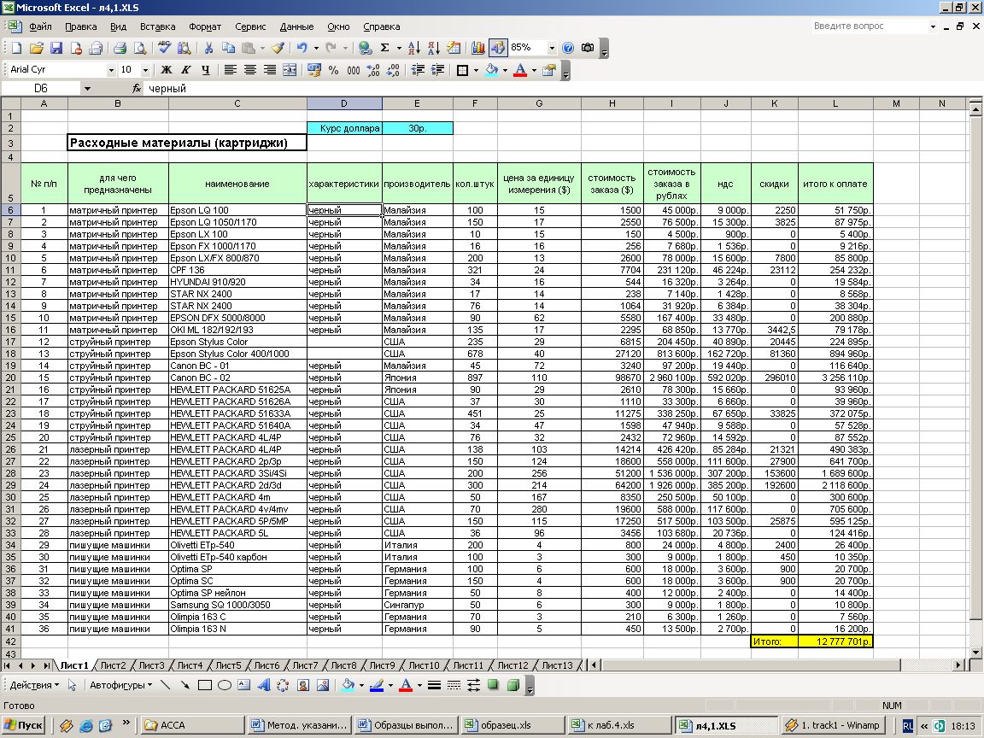Launch the Chart Wizard icon
The height and width of the screenshot is (738, 984).
478,48
